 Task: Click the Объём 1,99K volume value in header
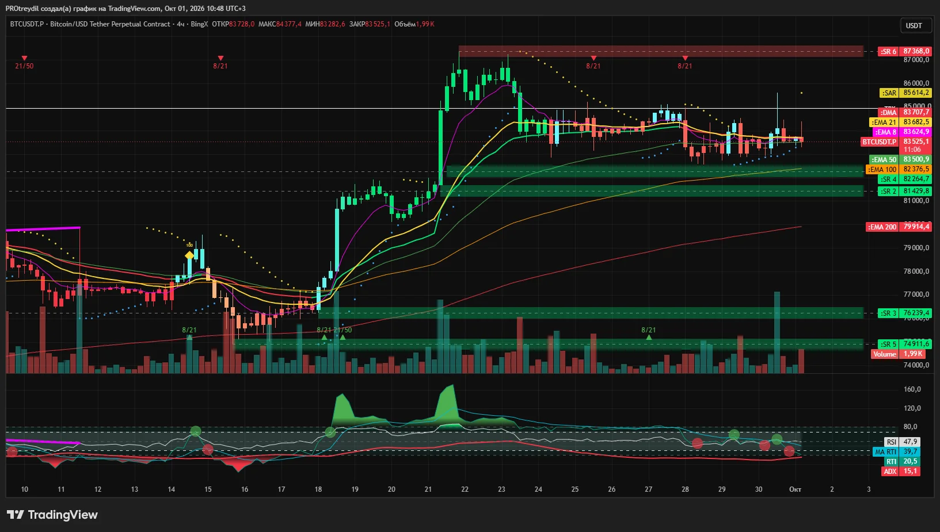point(414,24)
